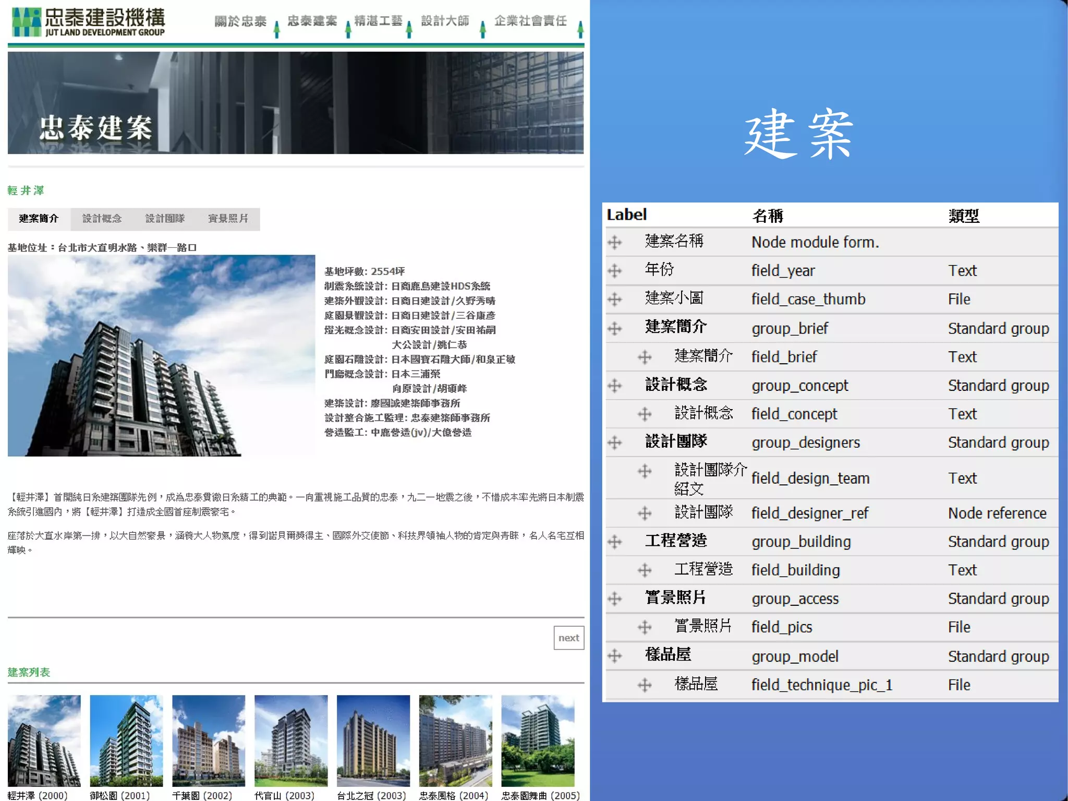Click the 類型 column header

964,216
